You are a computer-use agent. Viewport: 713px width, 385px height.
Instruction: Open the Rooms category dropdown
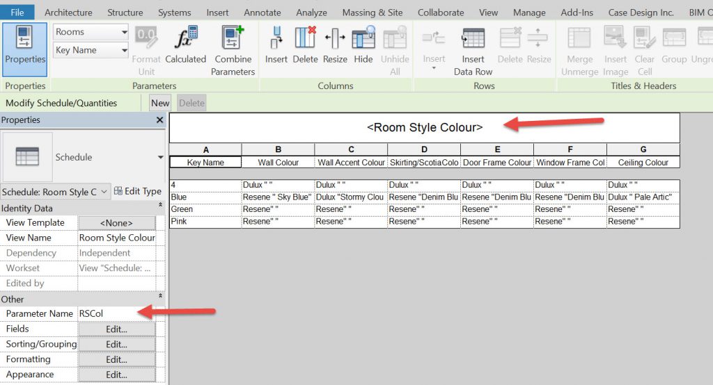tap(125, 32)
